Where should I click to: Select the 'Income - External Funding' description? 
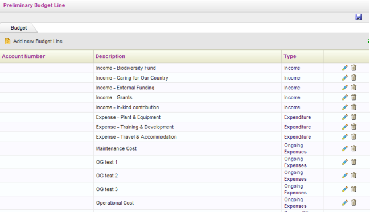[x=125, y=88]
